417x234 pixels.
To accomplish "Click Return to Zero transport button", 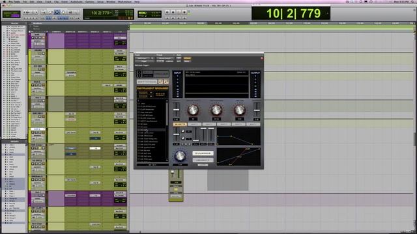I will coord(167,18).
